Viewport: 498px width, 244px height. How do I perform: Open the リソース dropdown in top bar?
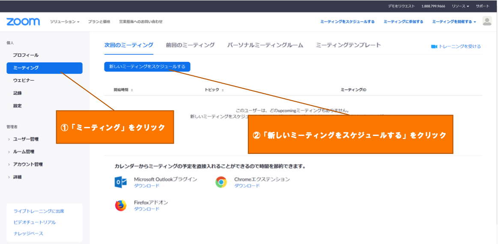point(460,6)
